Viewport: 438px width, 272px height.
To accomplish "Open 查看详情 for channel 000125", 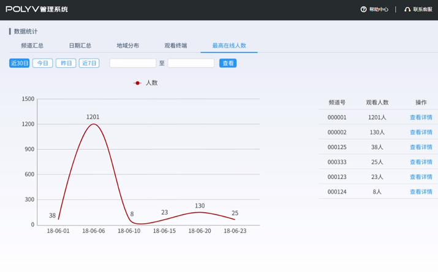I will [x=421, y=147].
